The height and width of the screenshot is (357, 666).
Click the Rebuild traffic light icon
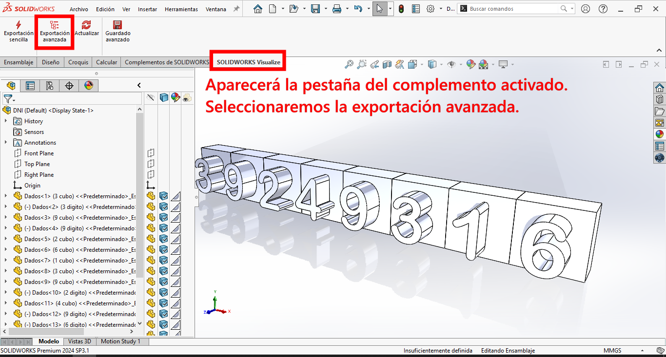[x=401, y=9]
